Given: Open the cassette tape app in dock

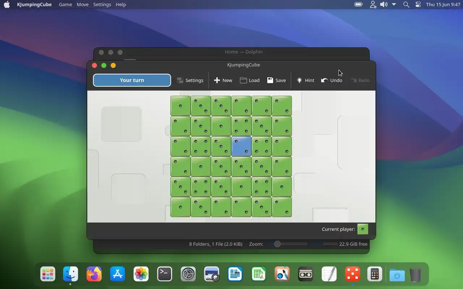Looking at the screenshot, I should click(306, 274).
